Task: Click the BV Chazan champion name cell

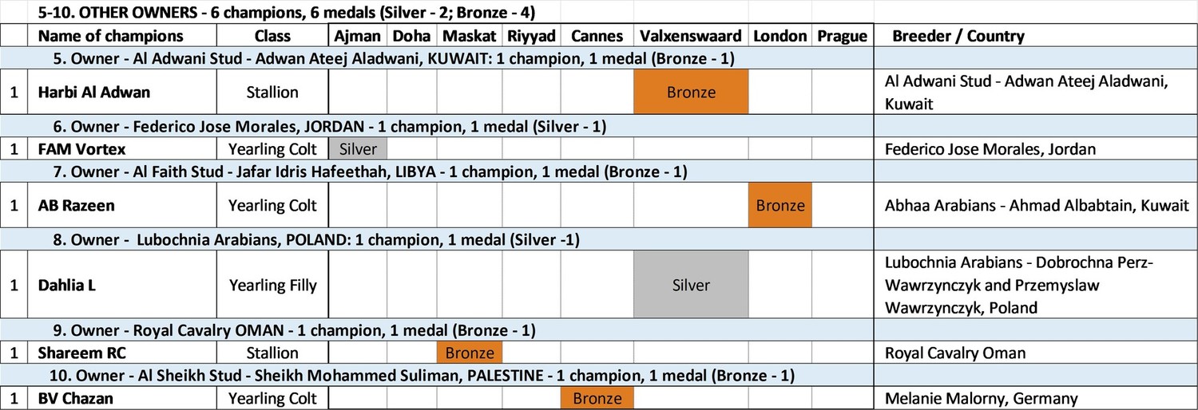Action: tap(77, 398)
